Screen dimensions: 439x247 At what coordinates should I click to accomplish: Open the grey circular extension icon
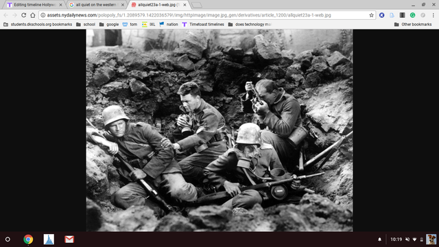pos(423,15)
